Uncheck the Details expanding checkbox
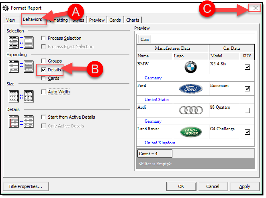Image resolution: width=266 pixels, height=198 pixels. (43, 70)
